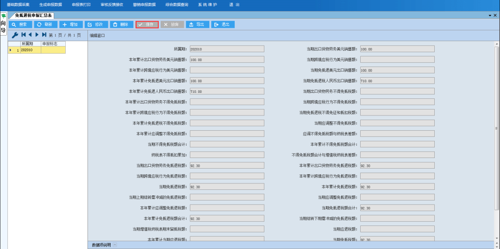
Task: Click 退出 exit button in toolbar
Action: (x=223, y=24)
